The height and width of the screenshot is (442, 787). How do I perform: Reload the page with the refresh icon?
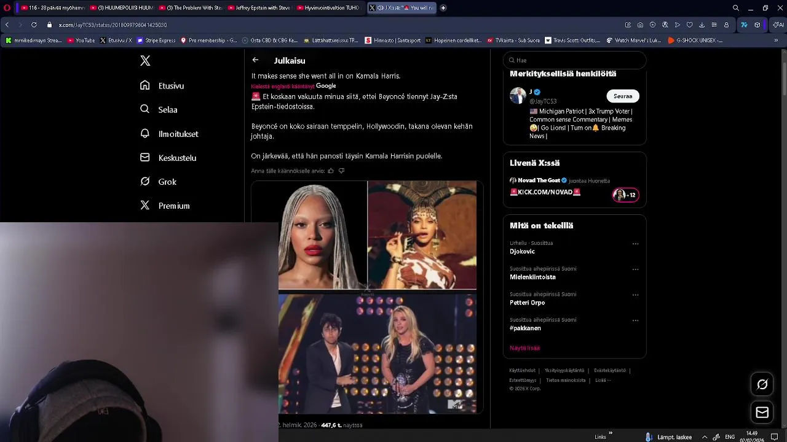pyautogui.click(x=34, y=25)
